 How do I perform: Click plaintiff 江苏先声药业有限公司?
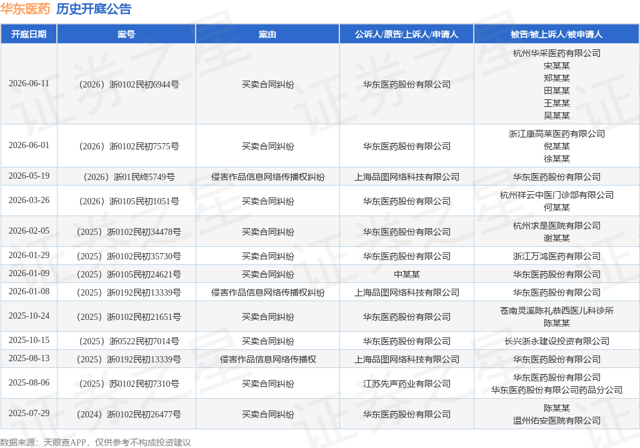[406, 384]
